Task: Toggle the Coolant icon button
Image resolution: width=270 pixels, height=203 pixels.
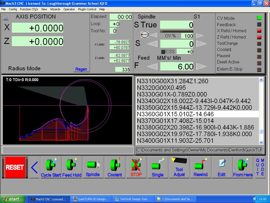Action: point(115,167)
